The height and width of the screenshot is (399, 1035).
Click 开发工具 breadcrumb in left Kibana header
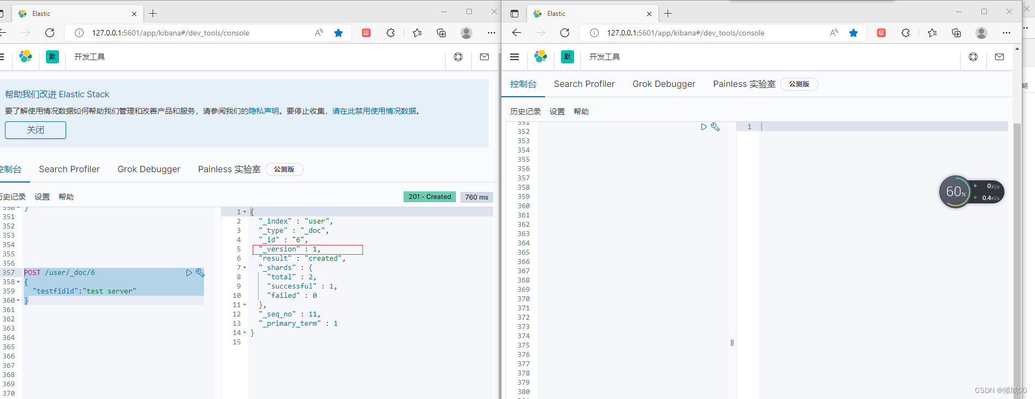click(90, 57)
